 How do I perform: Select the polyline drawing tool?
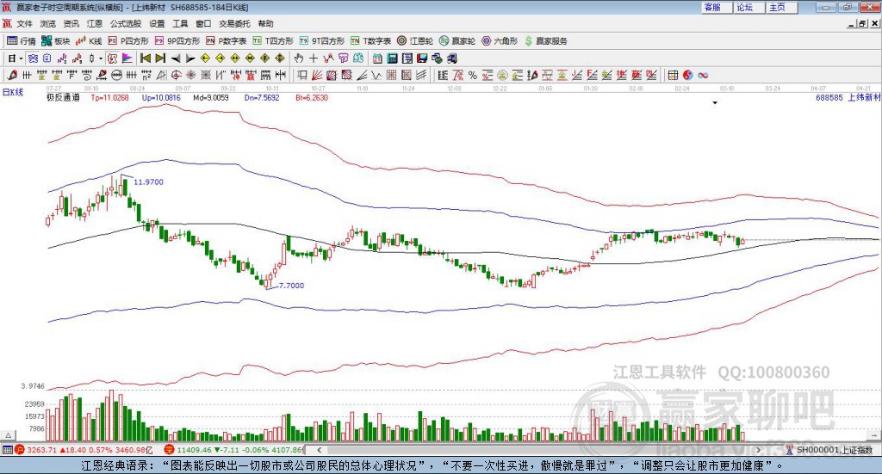tap(328, 58)
